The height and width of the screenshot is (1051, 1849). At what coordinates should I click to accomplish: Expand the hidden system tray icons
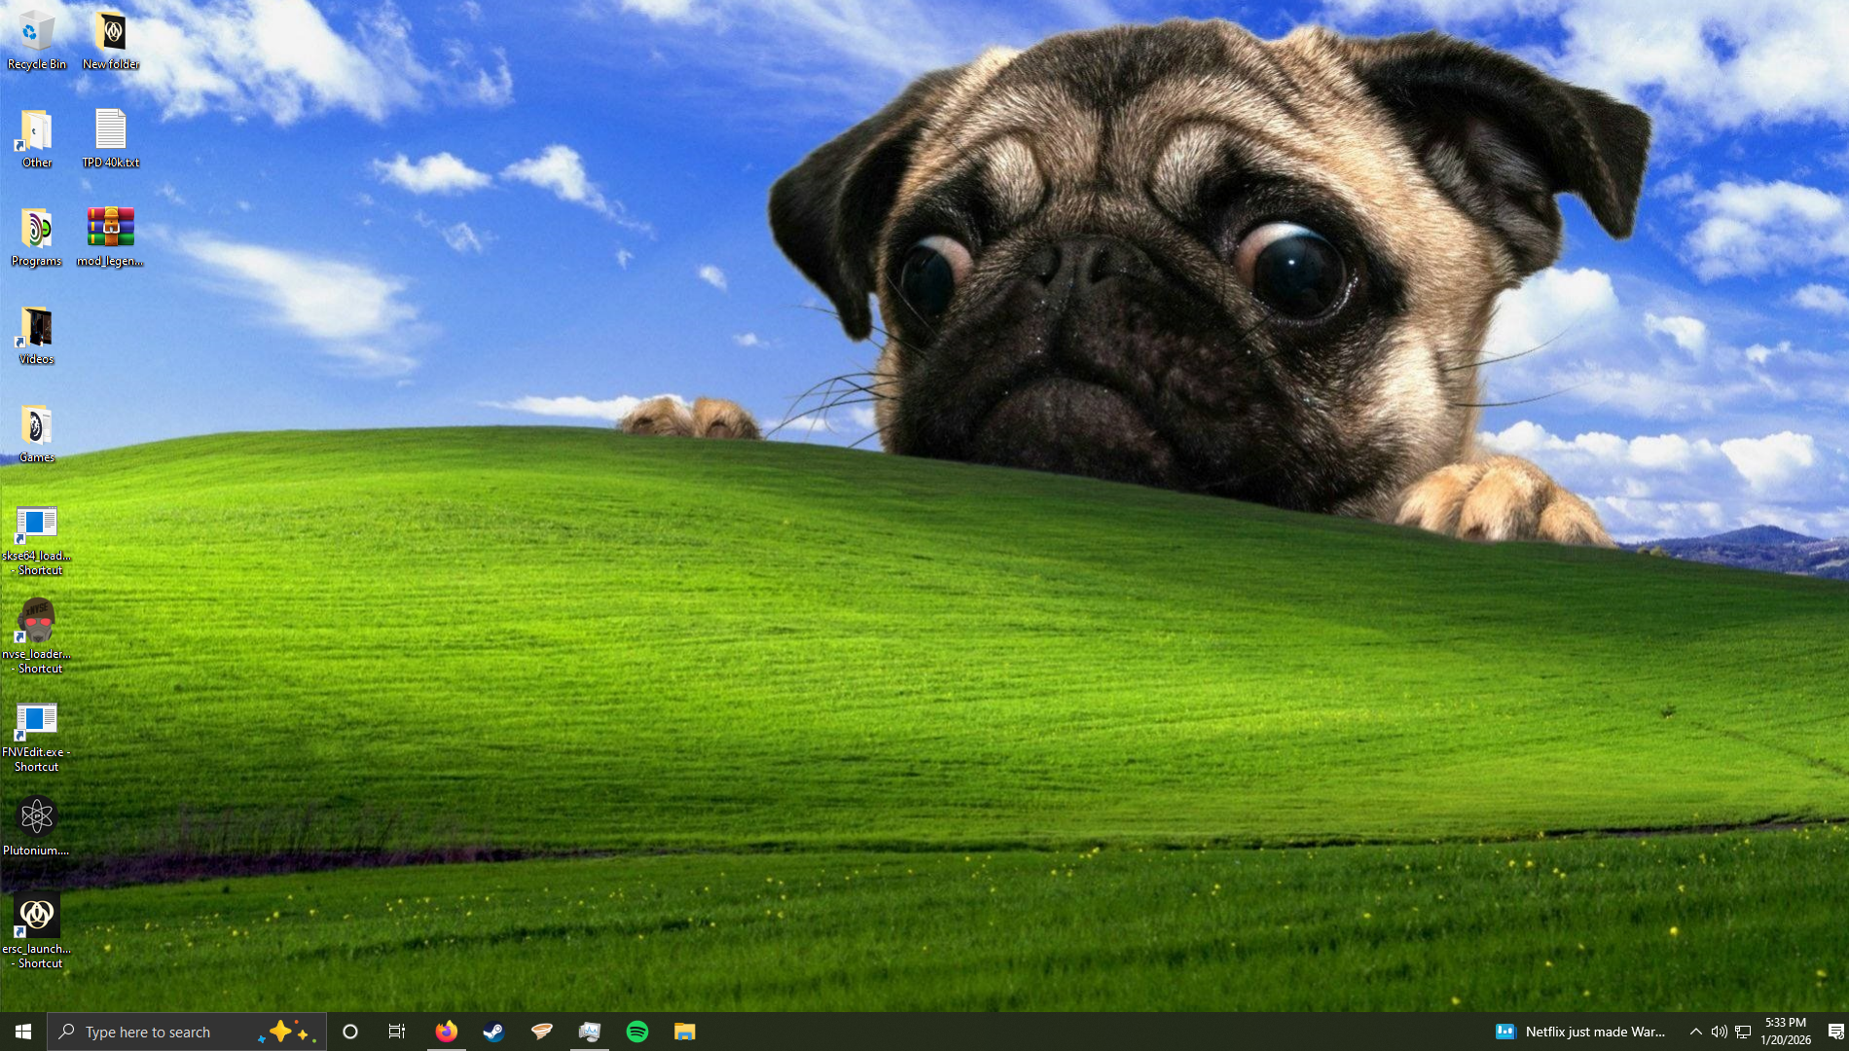1695,1032
